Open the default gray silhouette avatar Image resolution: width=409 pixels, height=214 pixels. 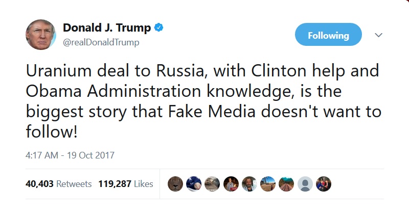click(305, 184)
